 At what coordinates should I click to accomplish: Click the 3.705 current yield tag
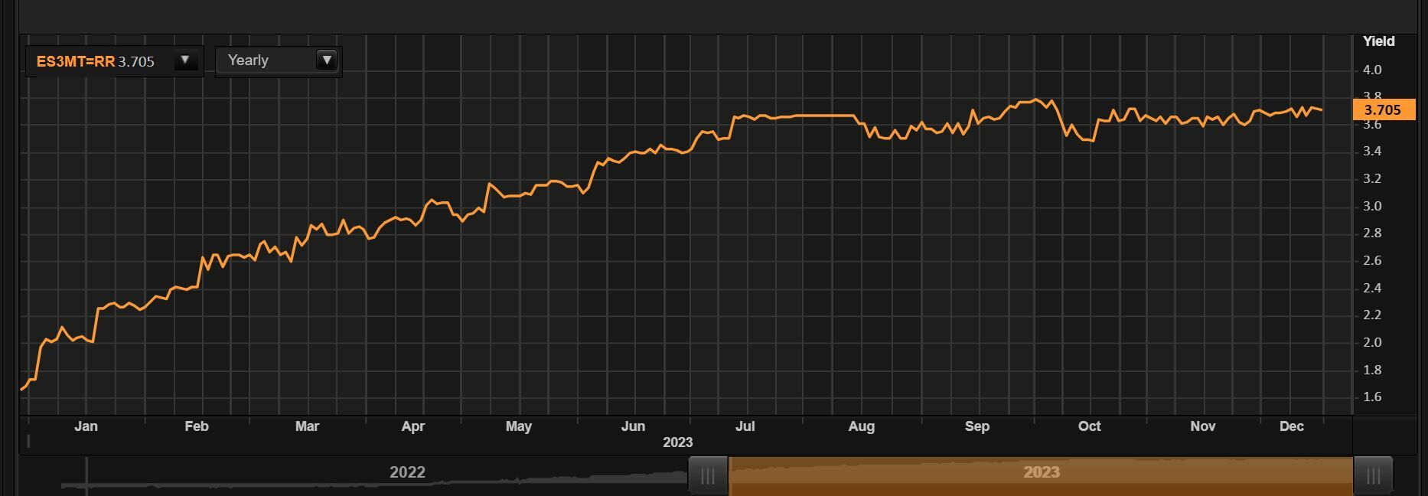pos(1384,109)
